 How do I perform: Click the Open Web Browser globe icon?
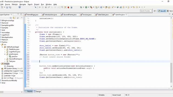tap(118, 7)
